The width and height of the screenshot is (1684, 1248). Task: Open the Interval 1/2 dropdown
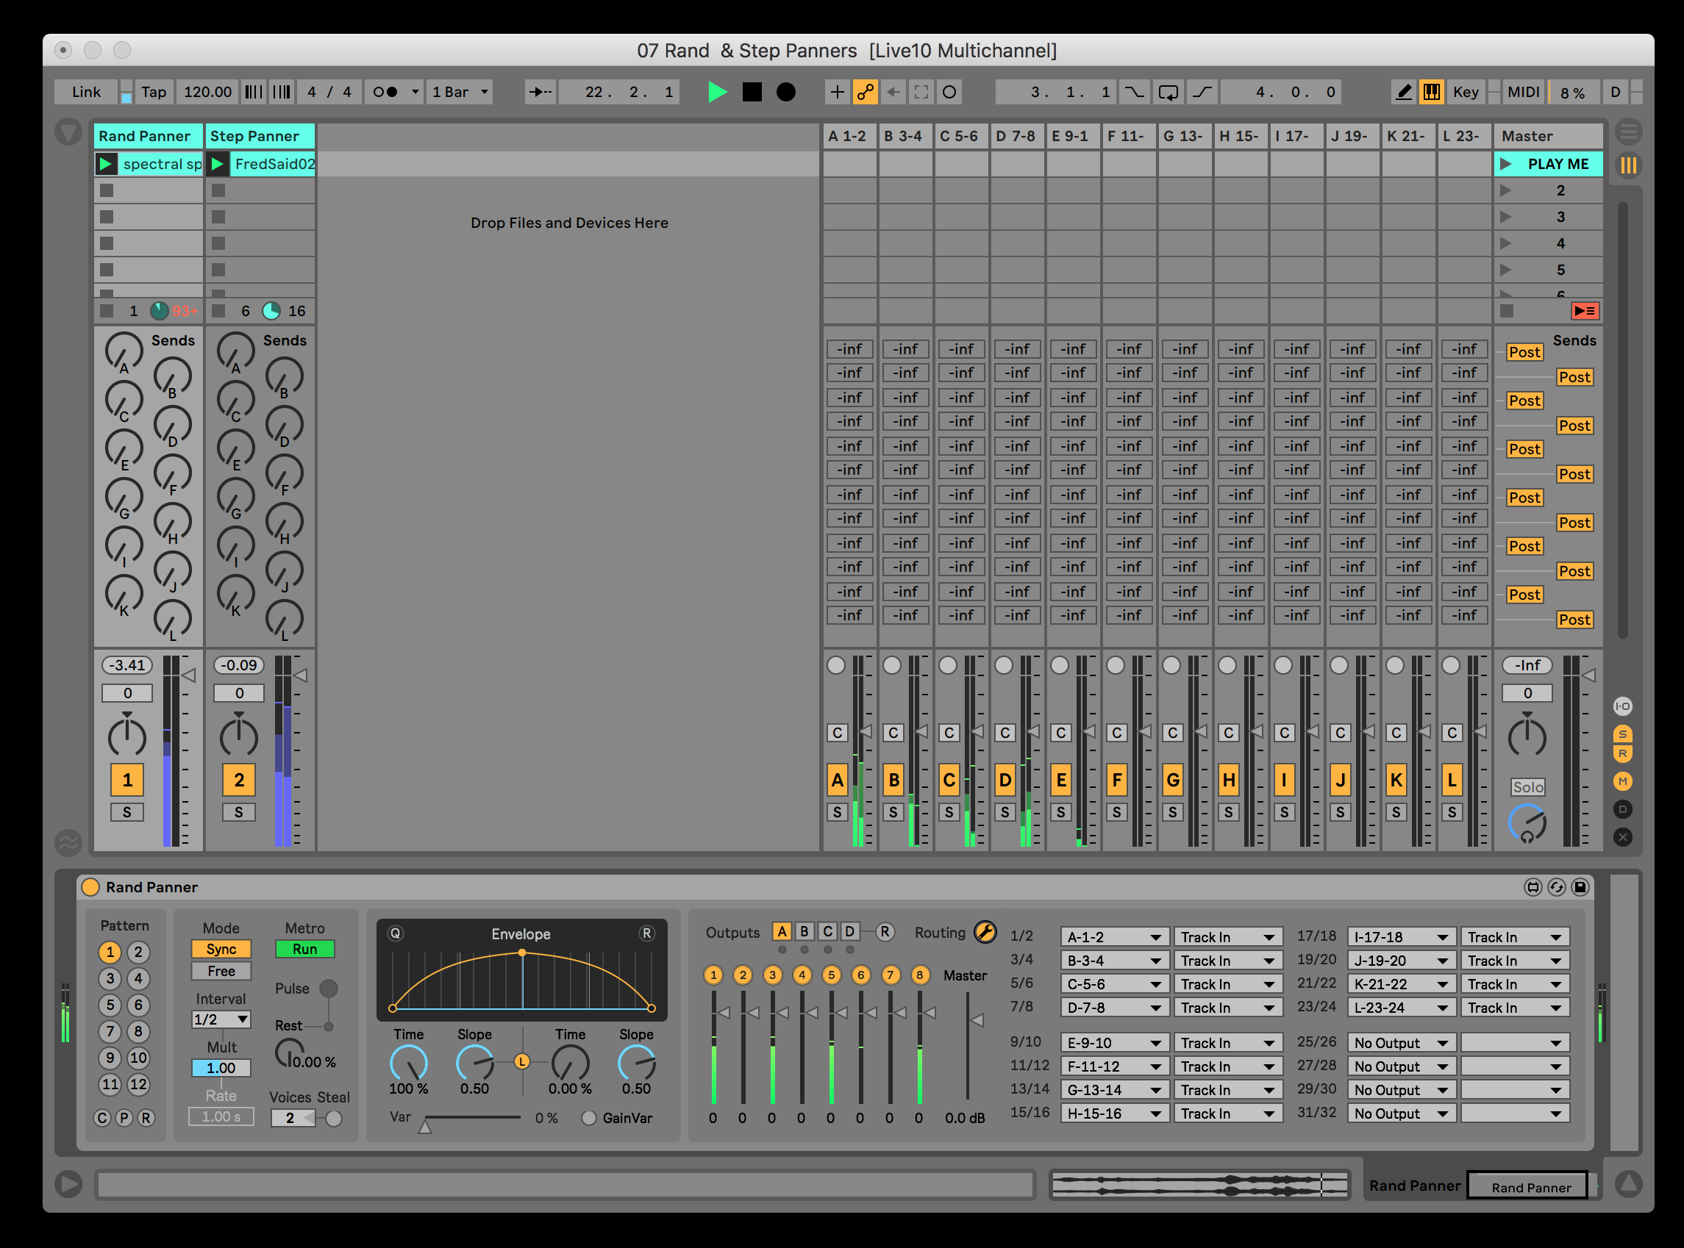(221, 1019)
